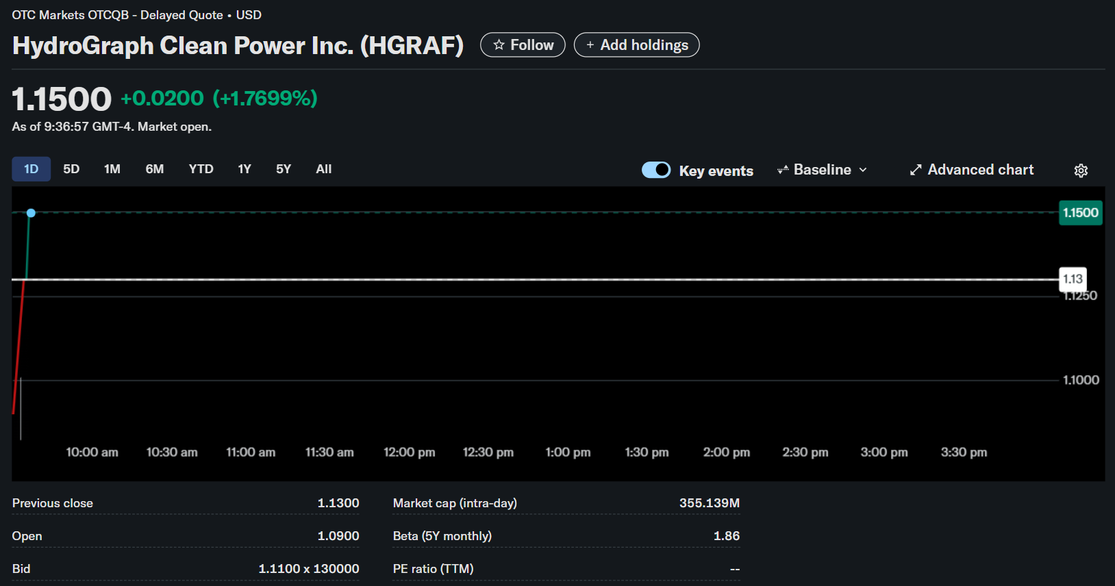Click the expand arrows Advanced chart icon
Viewport: 1115px width, 586px height.
point(916,170)
